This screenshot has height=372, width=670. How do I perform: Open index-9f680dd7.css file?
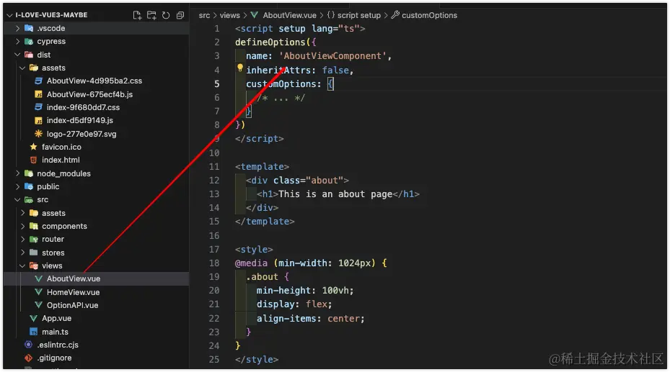tap(83, 107)
